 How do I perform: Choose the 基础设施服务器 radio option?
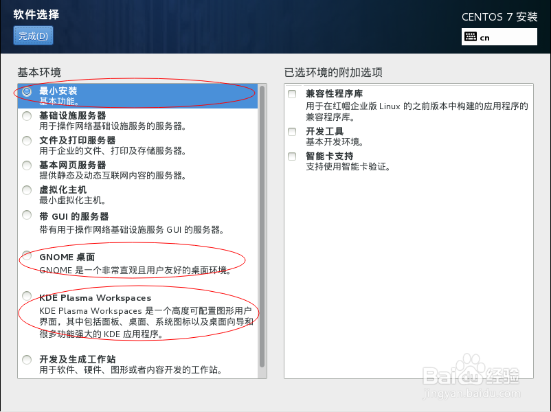pyautogui.click(x=27, y=116)
